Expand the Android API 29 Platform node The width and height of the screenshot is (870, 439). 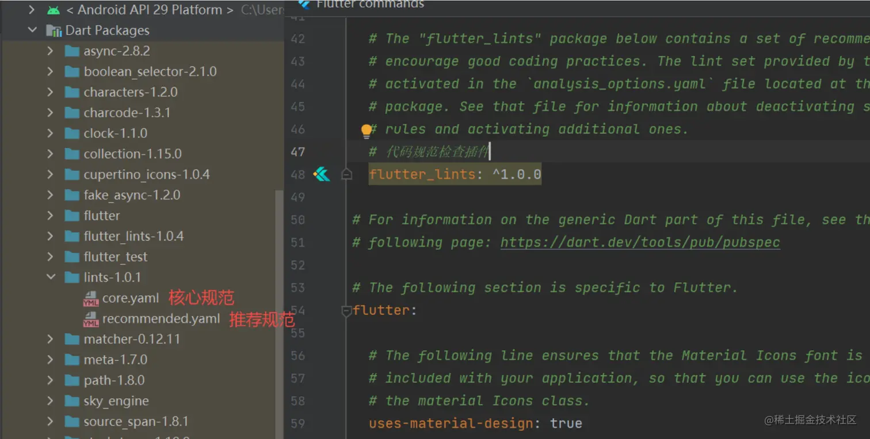pyautogui.click(x=32, y=10)
